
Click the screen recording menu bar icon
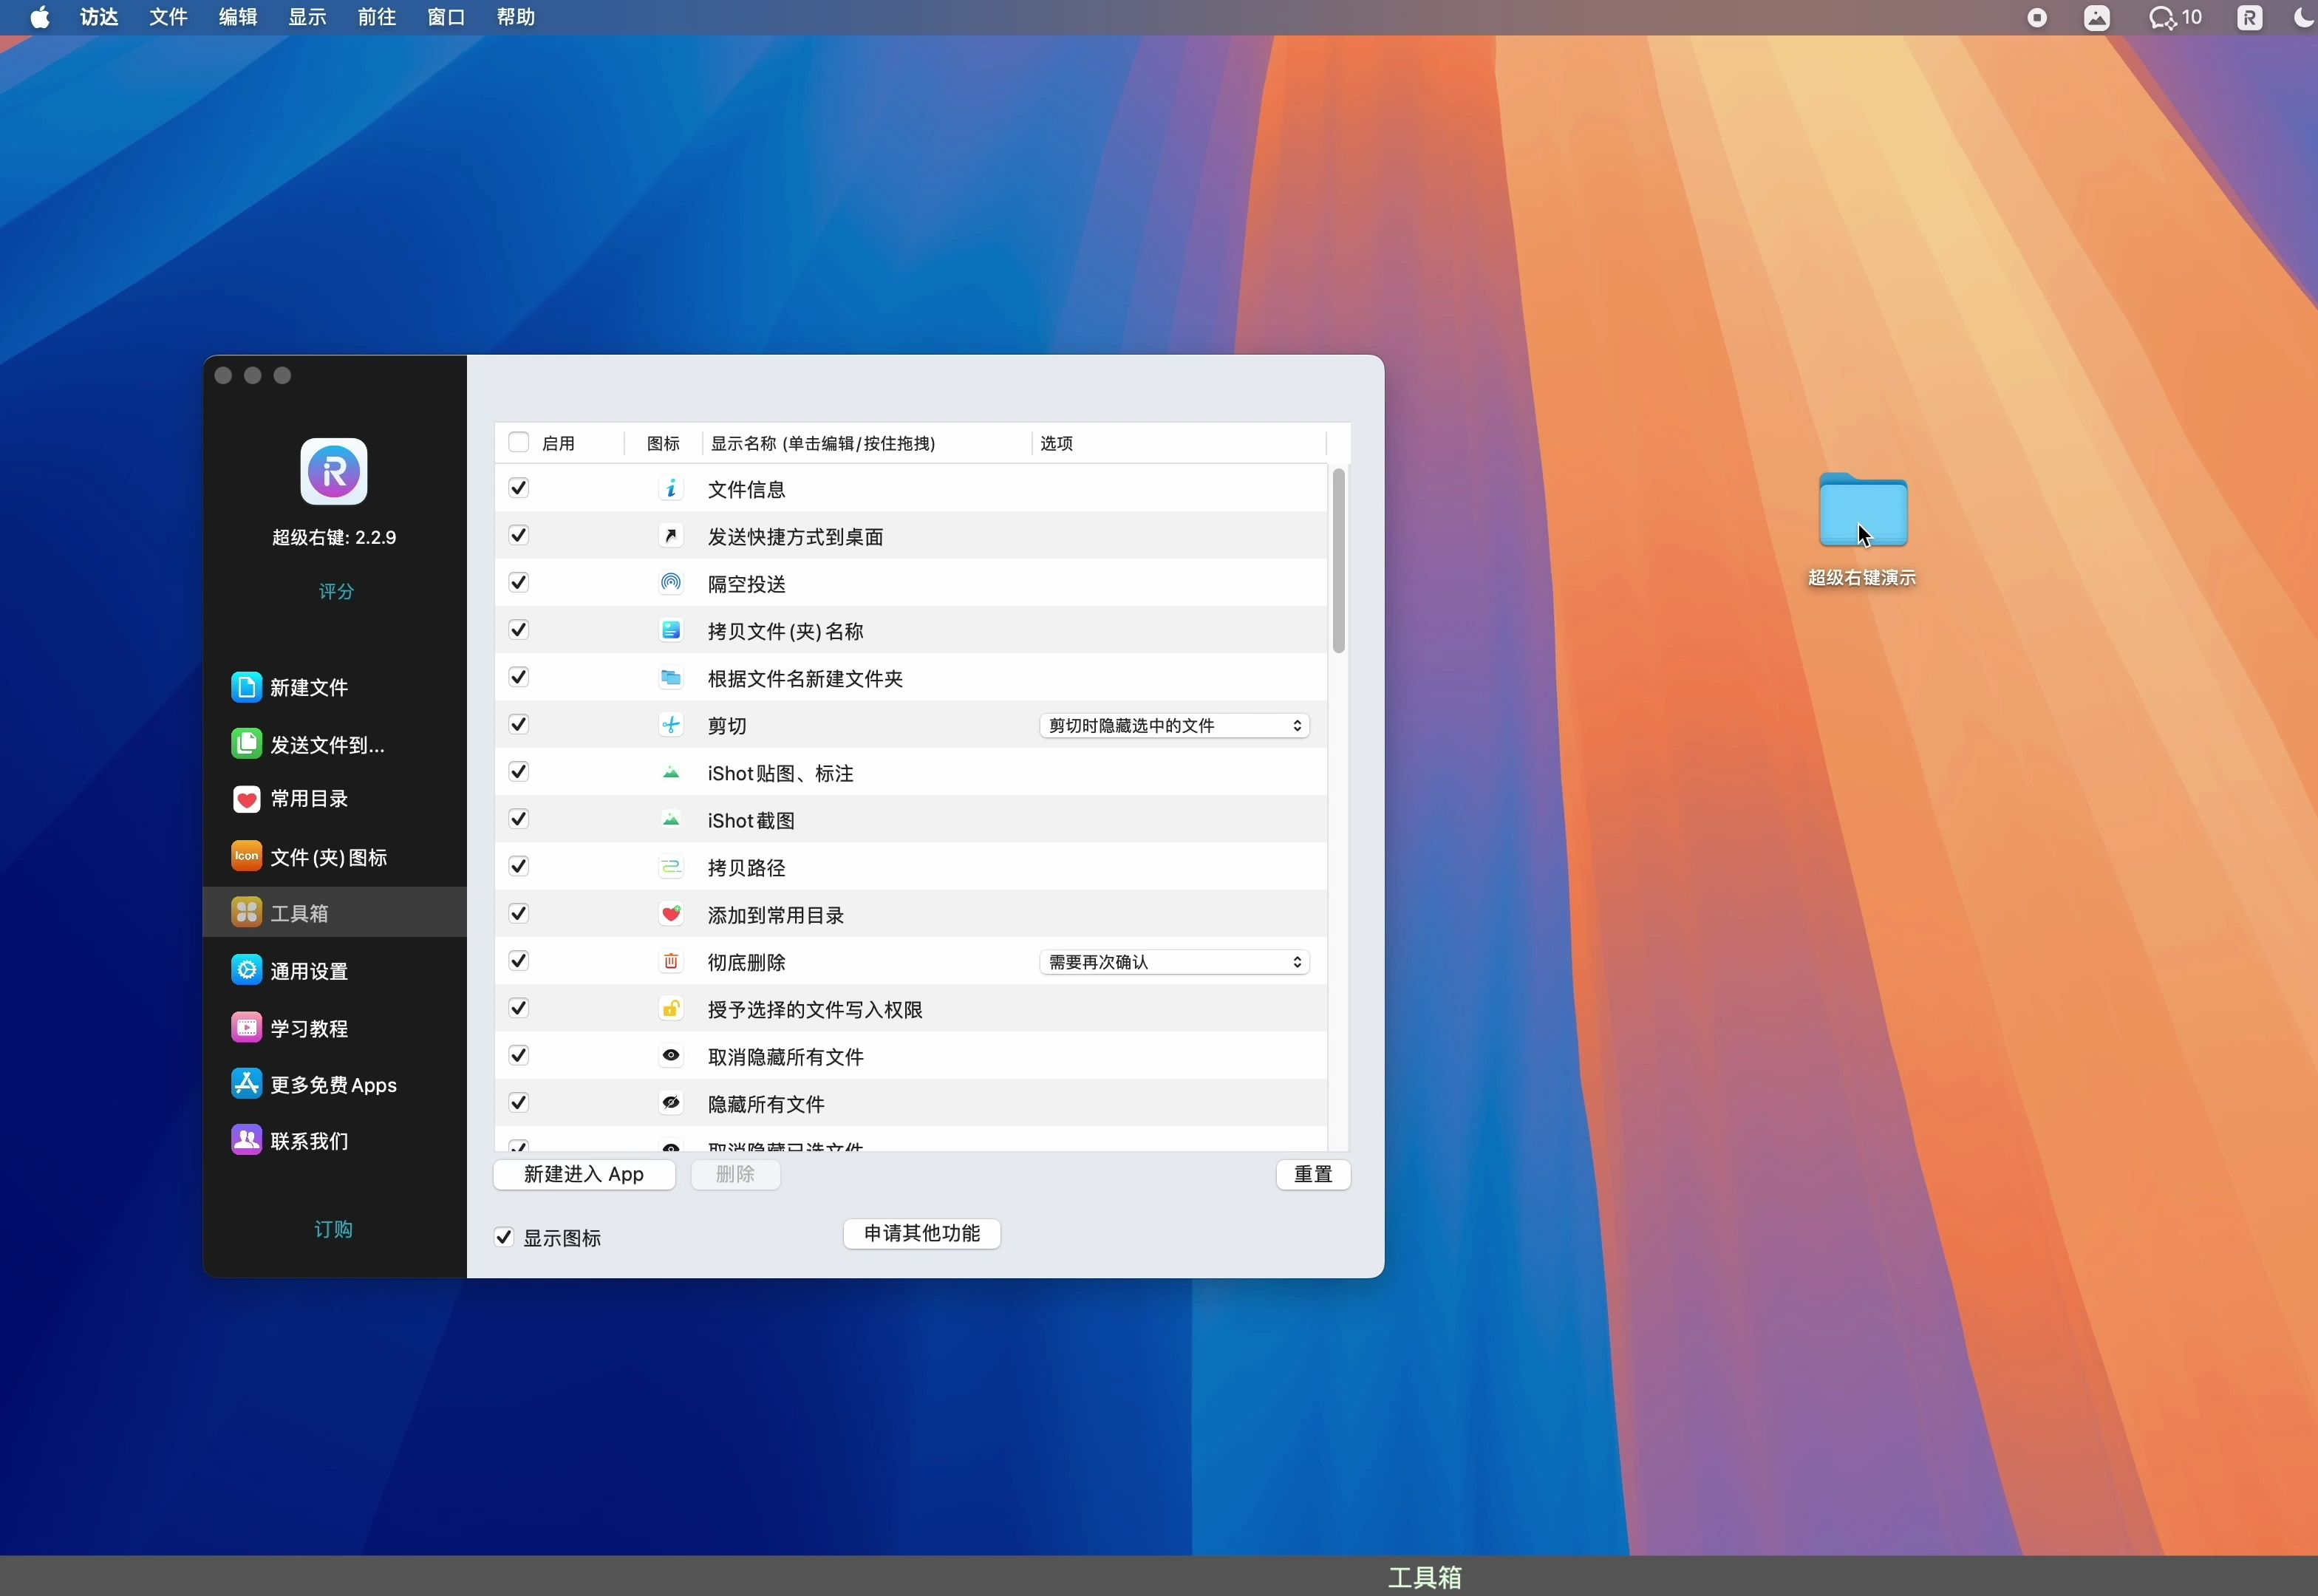pos(2037,17)
